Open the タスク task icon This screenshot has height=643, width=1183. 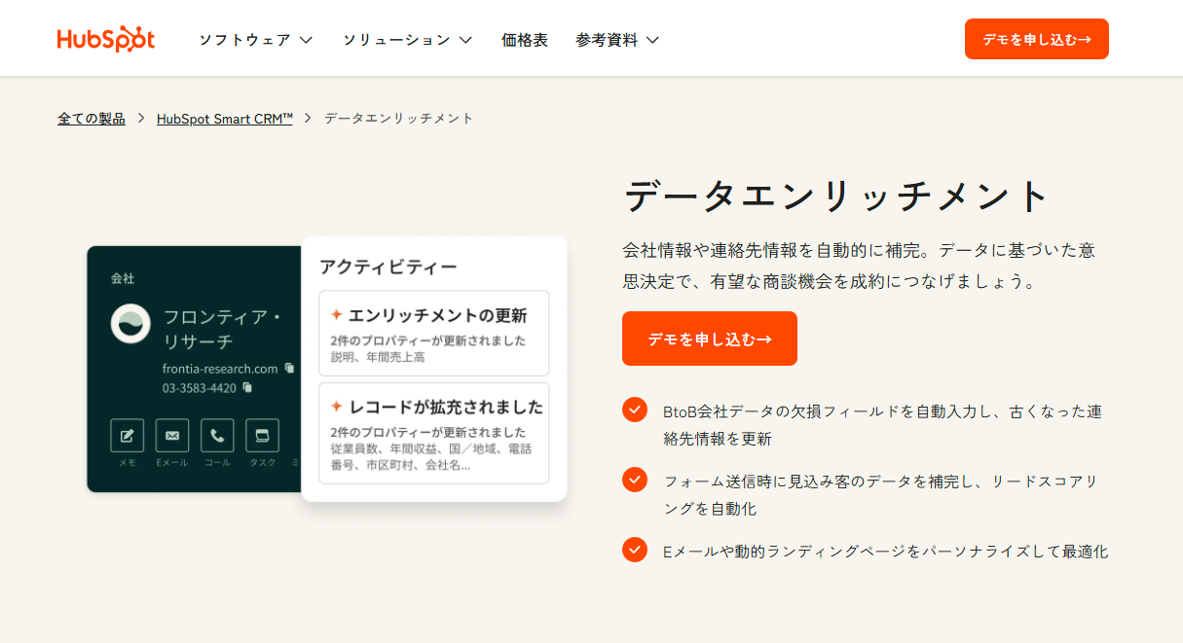point(263,435)
